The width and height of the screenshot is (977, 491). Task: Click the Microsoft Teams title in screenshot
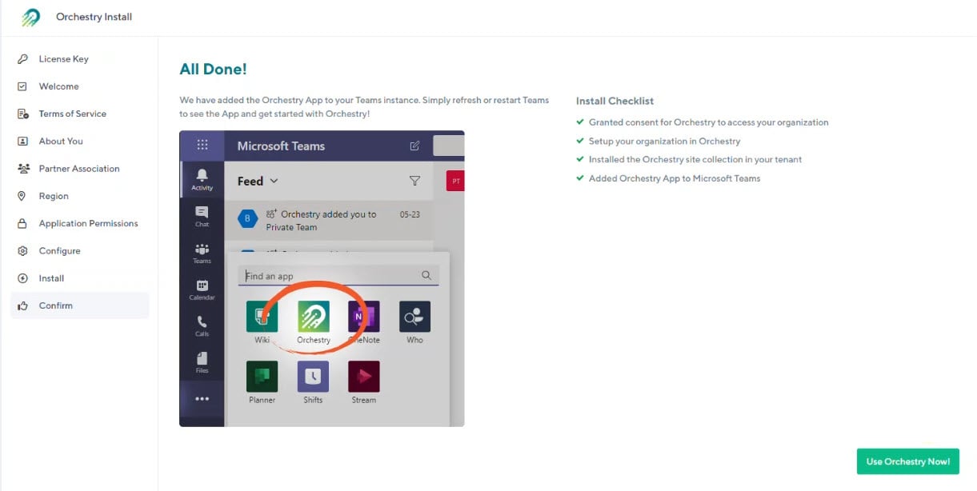pyautogui.click(x=281, y=146)
